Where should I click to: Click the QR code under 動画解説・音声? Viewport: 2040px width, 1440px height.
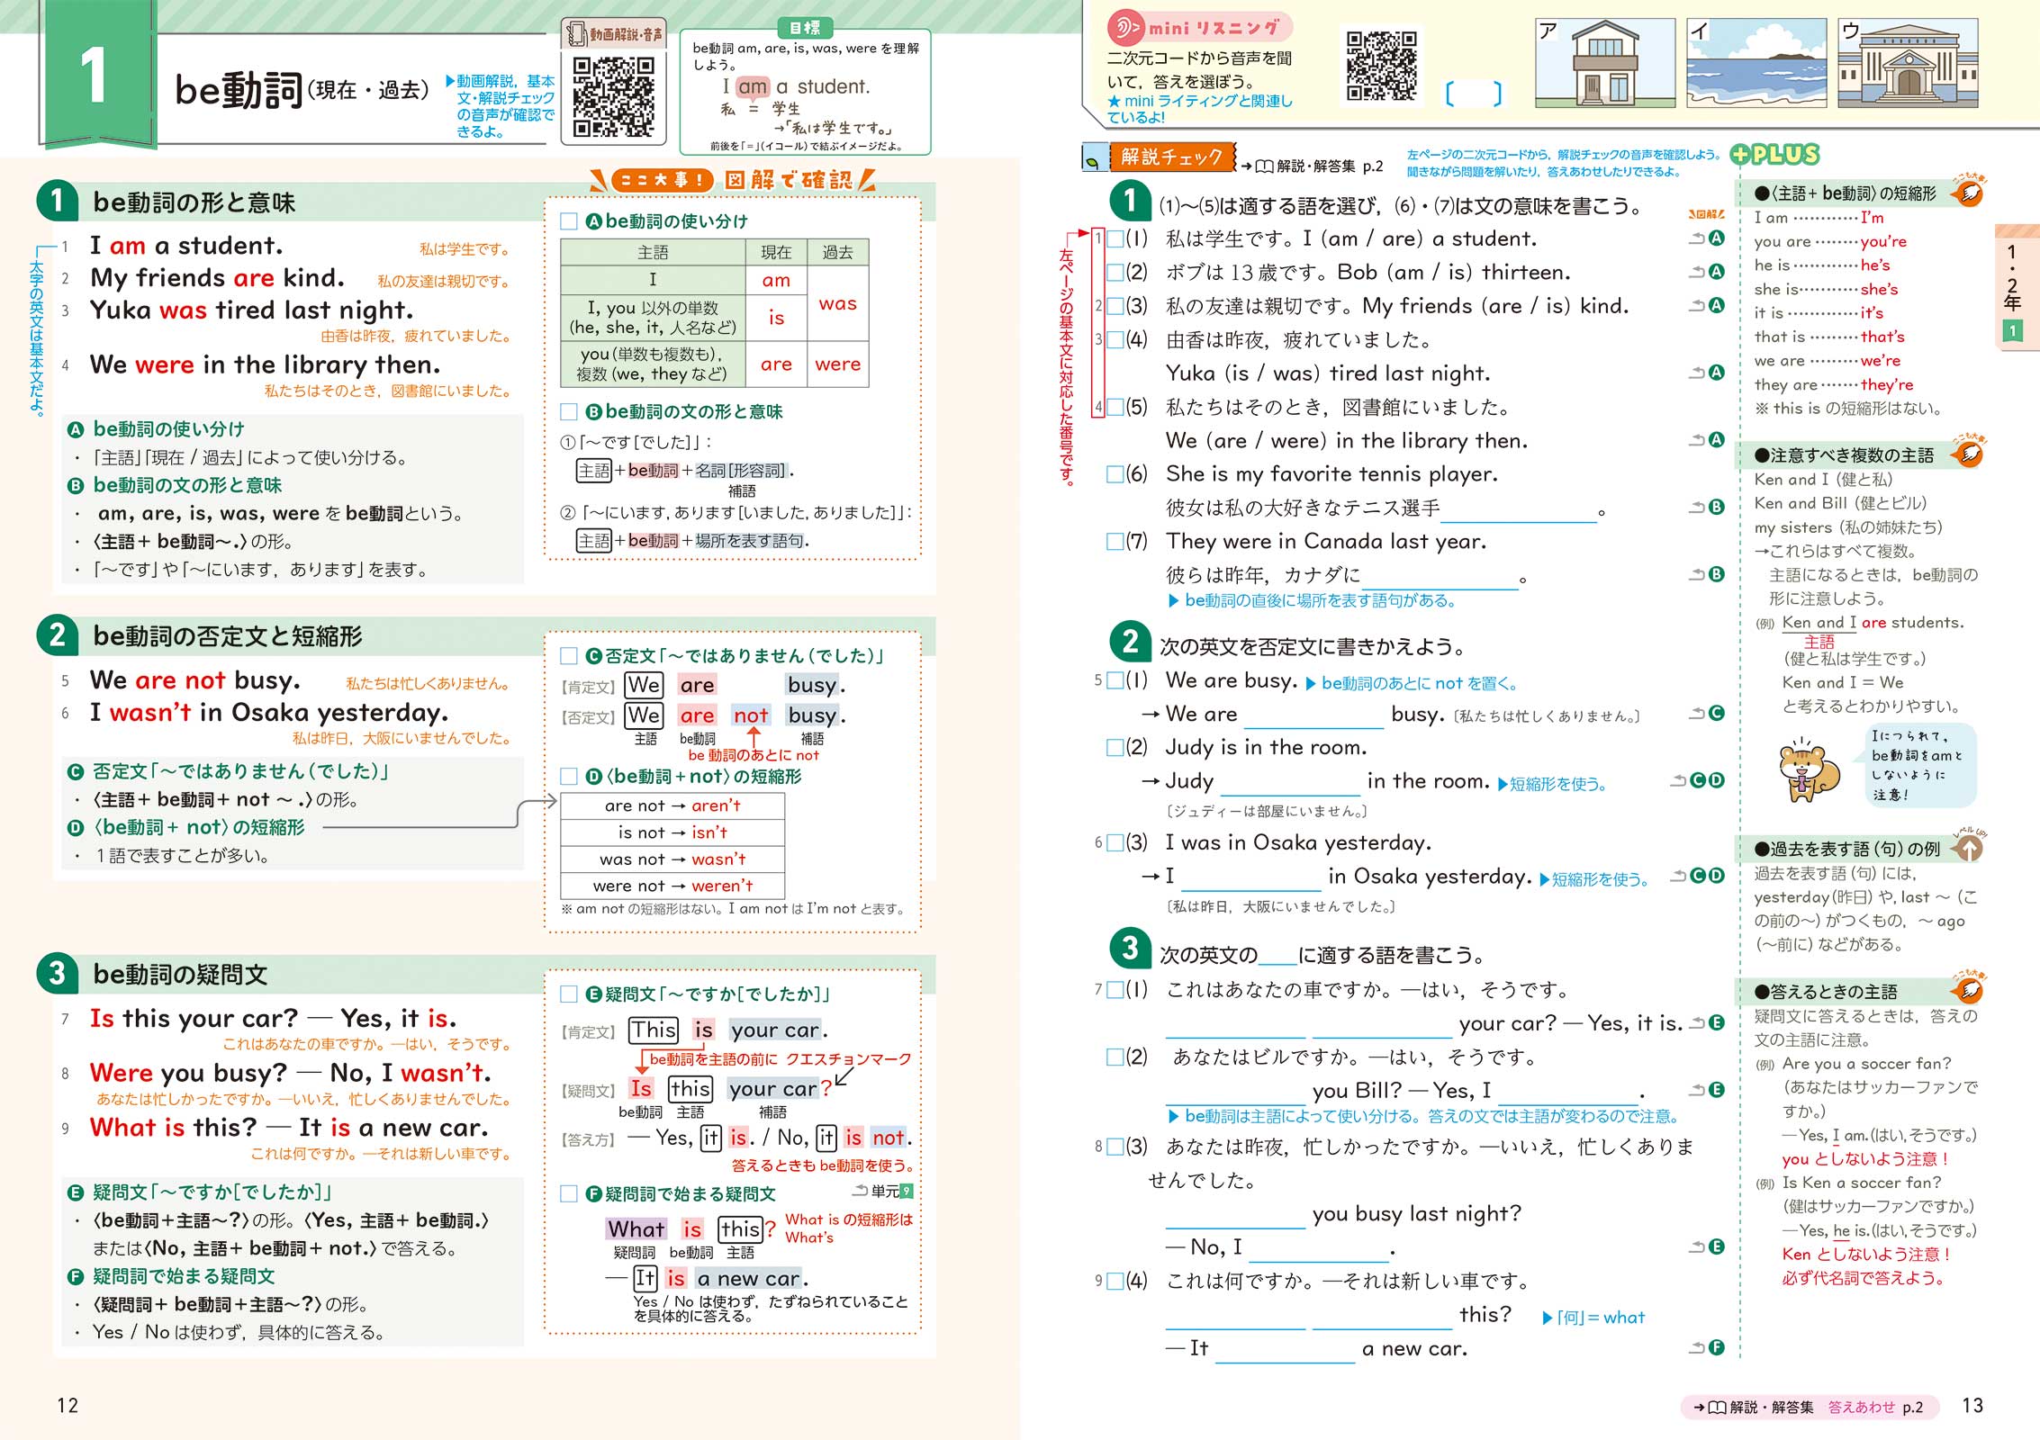pos(613,97)
